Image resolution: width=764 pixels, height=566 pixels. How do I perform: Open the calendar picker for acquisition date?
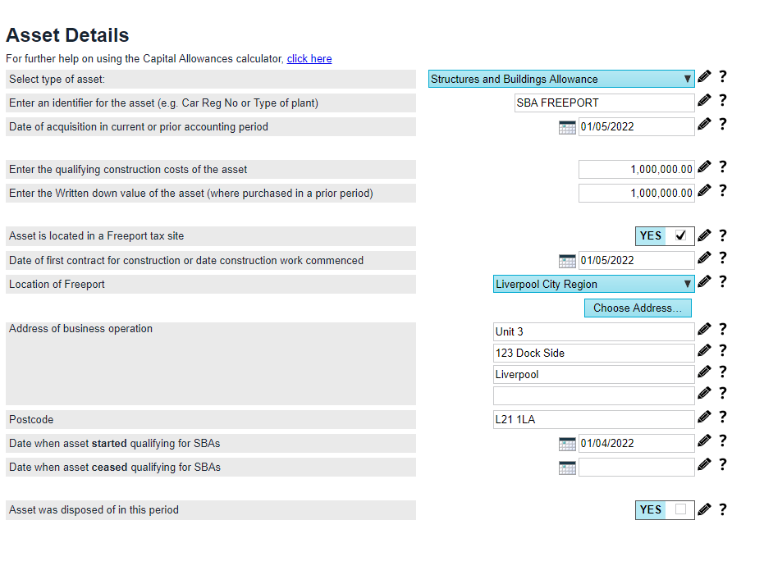(567, 127)
